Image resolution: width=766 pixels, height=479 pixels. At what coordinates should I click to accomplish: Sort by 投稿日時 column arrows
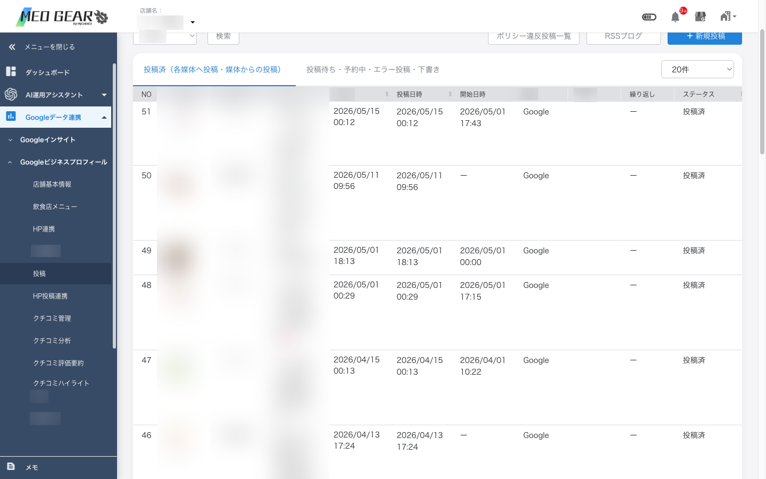pyautogui.click(x=450, y=94)
